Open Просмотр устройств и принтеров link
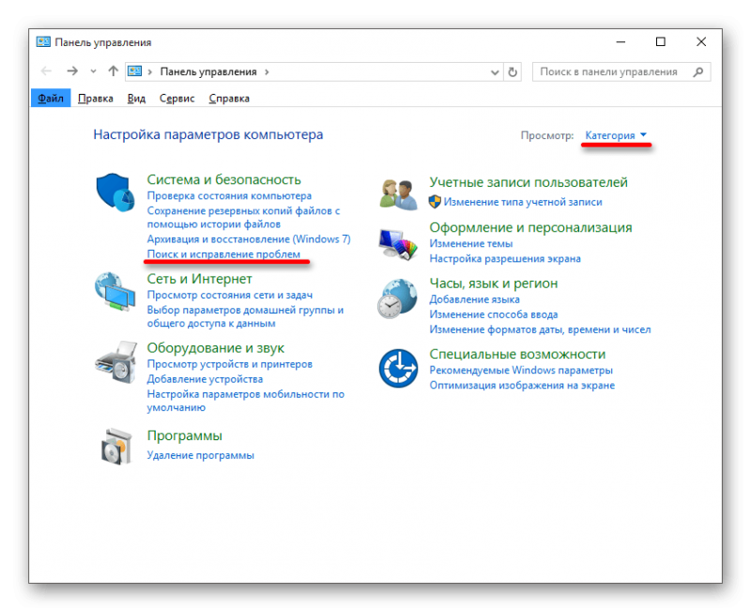The height and width of the screenshot is (612, 751). coord(229,364)
